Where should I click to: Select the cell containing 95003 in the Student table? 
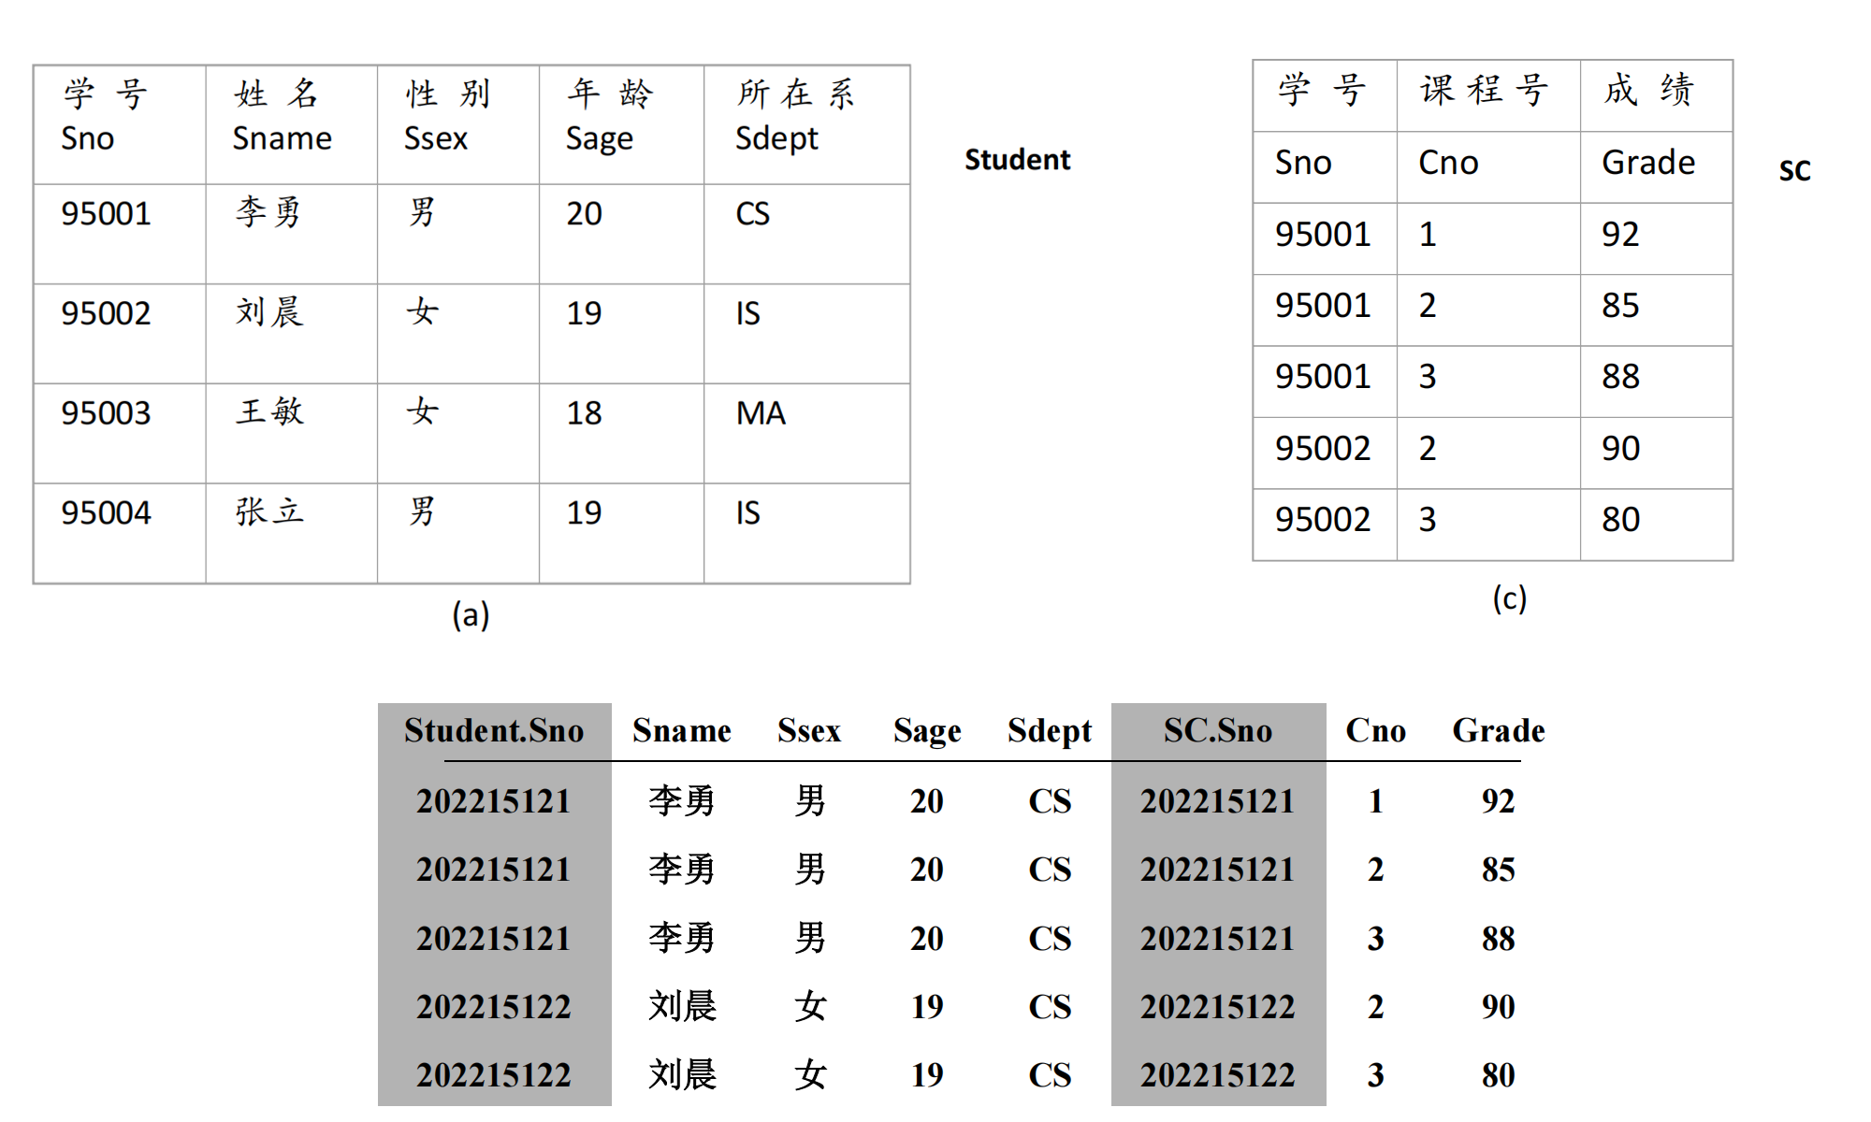click(x=106, y=413)
